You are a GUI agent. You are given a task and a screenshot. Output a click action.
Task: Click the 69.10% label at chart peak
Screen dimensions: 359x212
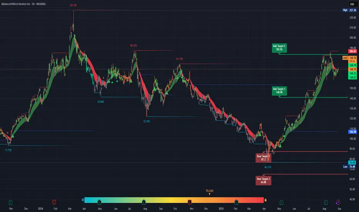[x=73, y=5]
